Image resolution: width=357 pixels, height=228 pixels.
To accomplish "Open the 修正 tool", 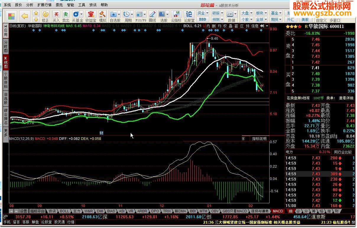I will point(45,16).
